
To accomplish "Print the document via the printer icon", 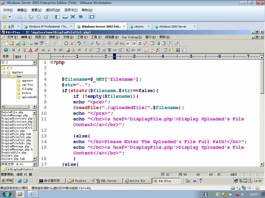I will 36,43.
